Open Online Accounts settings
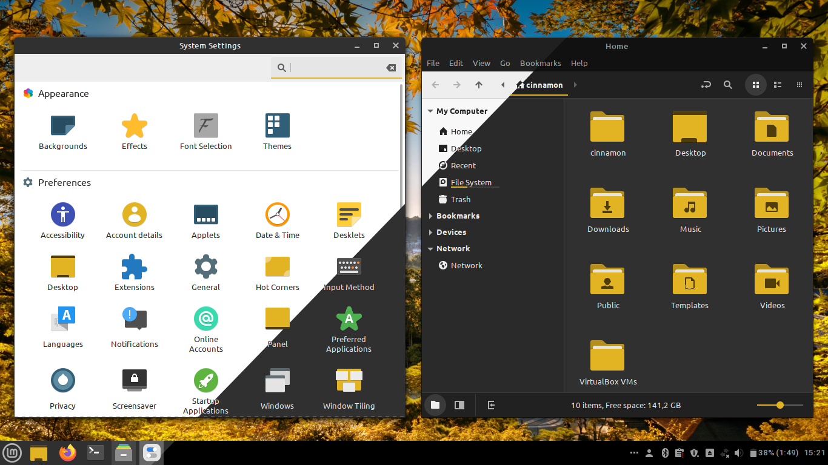Viewport: 828px width, 465px height. point(206,330)
